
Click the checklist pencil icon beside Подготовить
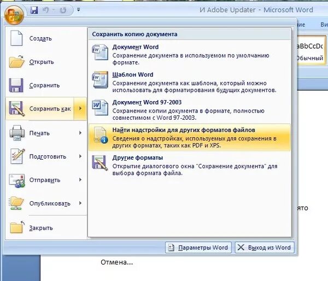tap(17, 156)
